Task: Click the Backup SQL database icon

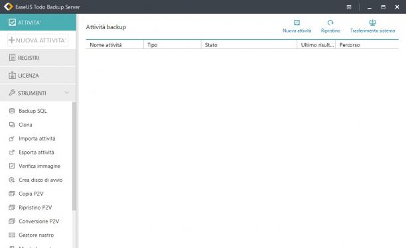Action: [x=12, y=111]
